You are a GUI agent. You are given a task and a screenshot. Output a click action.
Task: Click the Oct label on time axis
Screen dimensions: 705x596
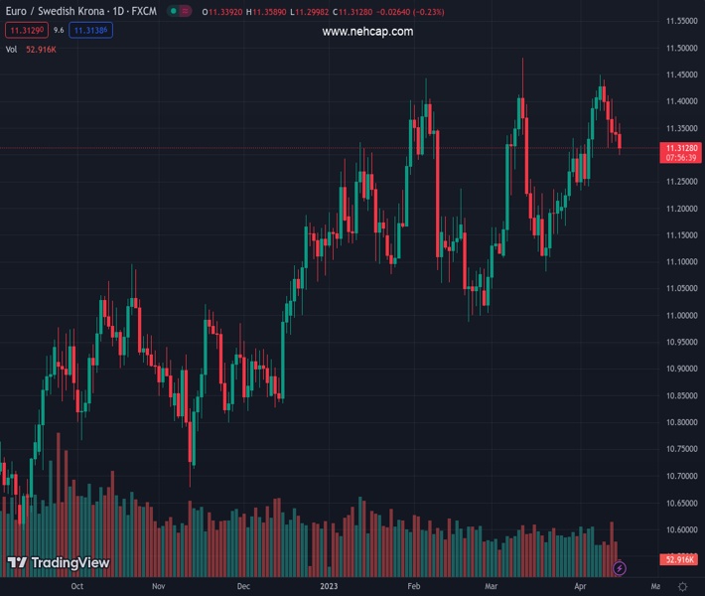[76, 587]
